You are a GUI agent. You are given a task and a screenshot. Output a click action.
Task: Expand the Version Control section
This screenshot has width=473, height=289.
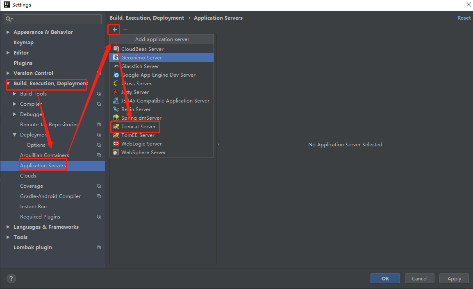click(8, 73)
